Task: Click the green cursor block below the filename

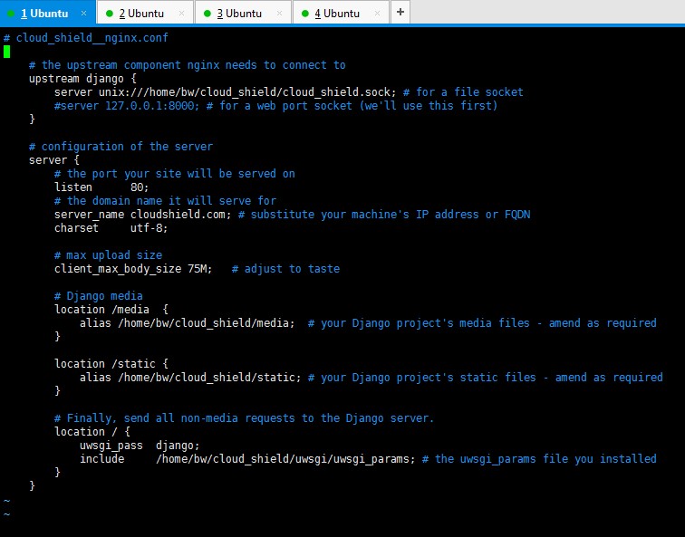Action: click(6, 52)
